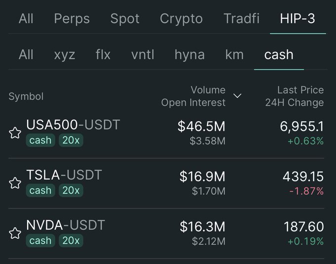This screenshot has width=336, height=264.
Task: Switch to the Perps tab
Action: [72, 19]
